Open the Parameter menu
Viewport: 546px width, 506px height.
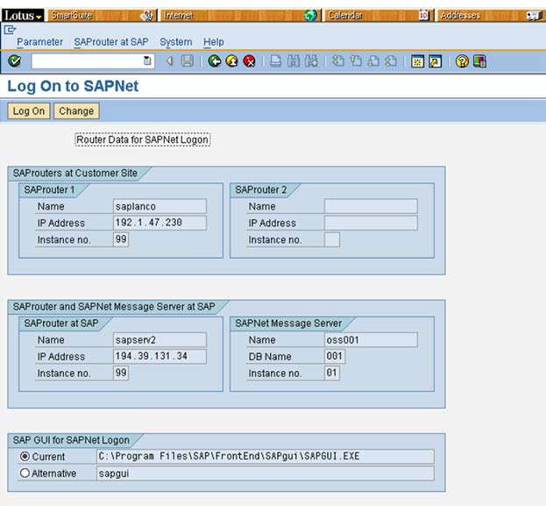click(x=39, y=42)
